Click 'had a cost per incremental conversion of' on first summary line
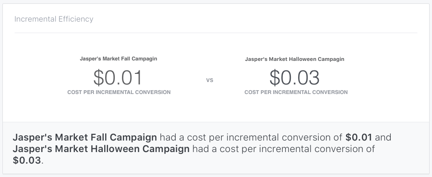 pos(251,137)
